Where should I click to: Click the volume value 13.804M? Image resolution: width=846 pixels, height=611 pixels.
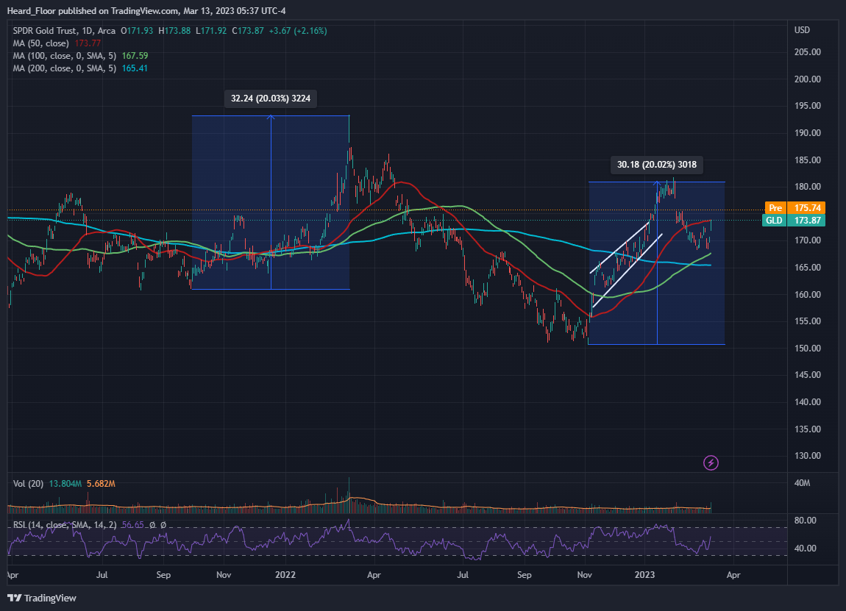click(x=65, y=484)
